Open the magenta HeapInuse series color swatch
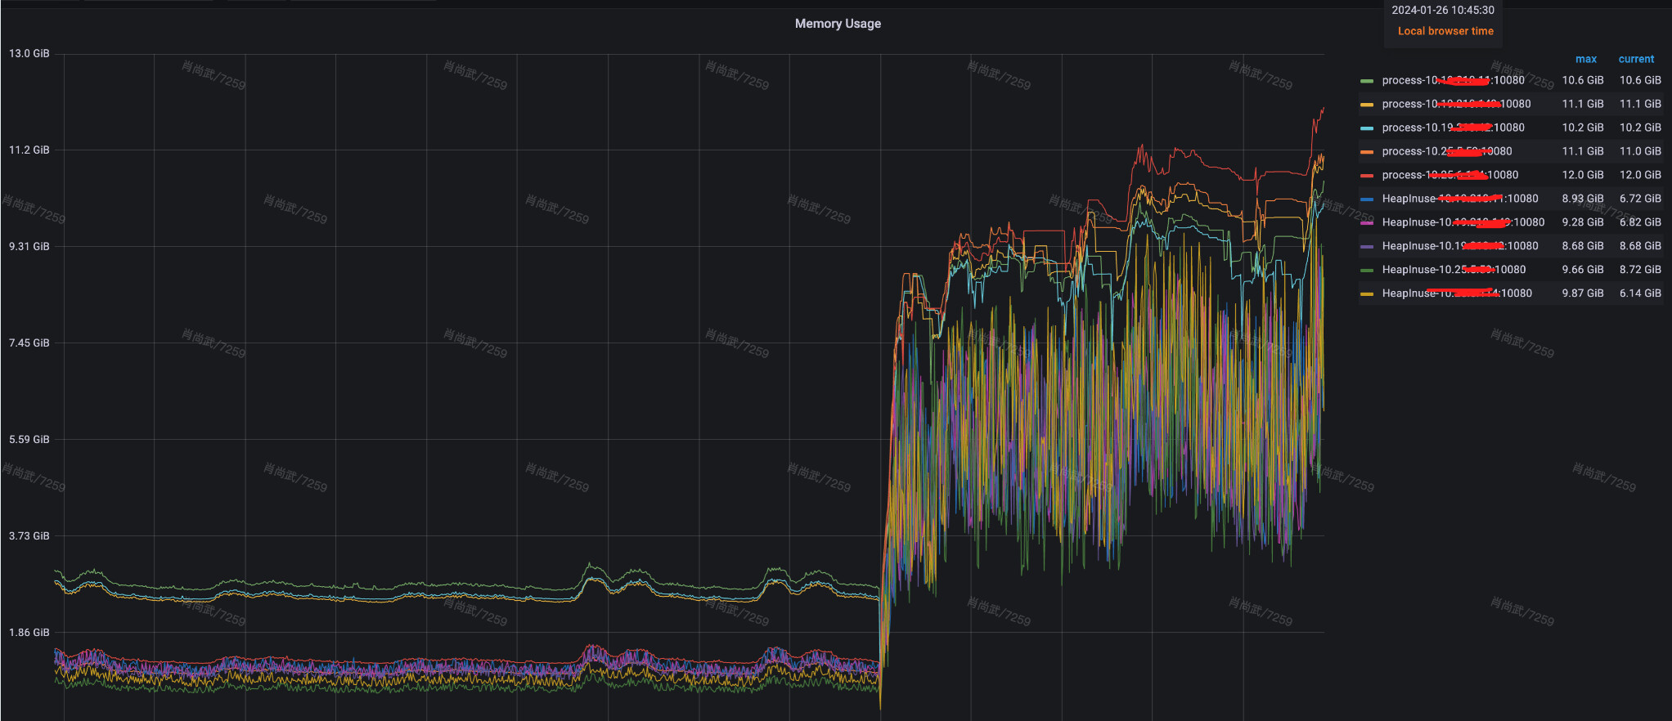 [x=1367, y=223]
